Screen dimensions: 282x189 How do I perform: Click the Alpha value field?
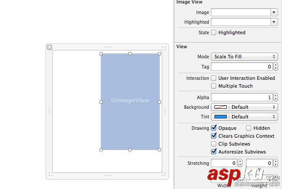[x=242, y=97]
